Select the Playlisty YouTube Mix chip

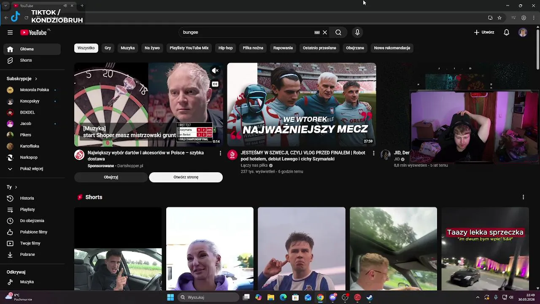(189, 48)
